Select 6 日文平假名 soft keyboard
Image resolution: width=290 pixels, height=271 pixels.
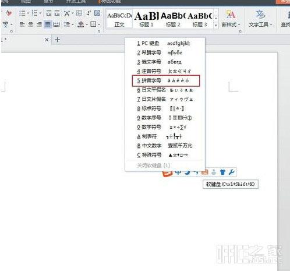click(165, 90)
